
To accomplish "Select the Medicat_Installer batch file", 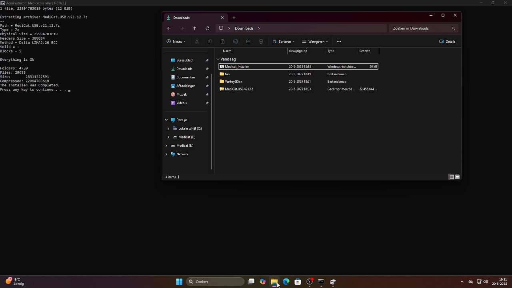I will [x=298, y=67].
